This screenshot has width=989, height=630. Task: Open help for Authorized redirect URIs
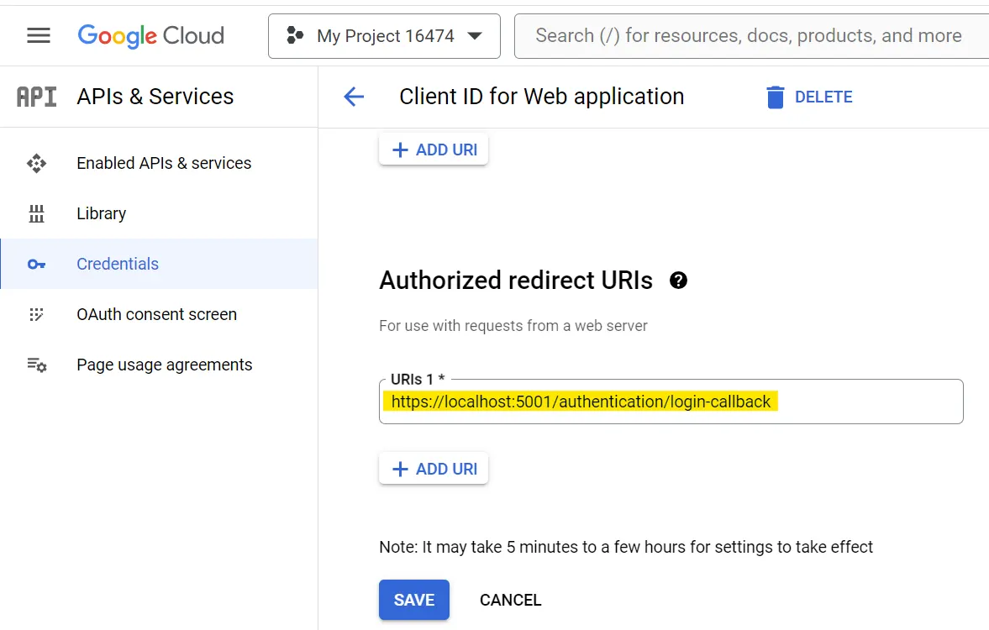click(x=680, y=281)
